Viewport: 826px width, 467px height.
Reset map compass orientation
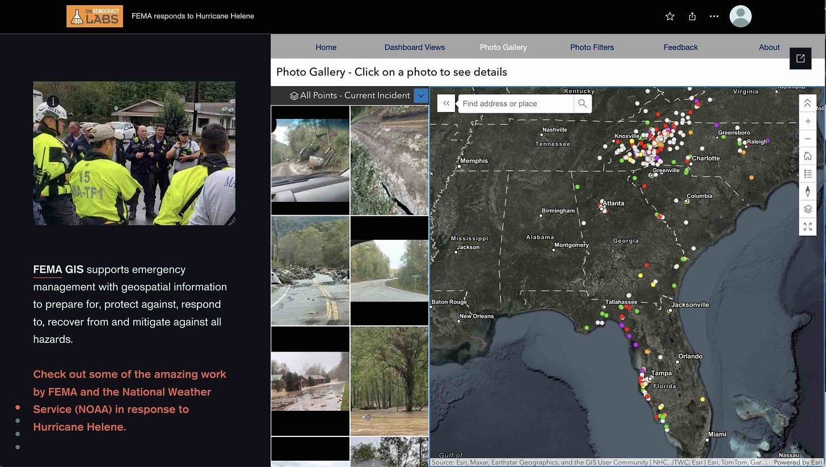[808, 192]
